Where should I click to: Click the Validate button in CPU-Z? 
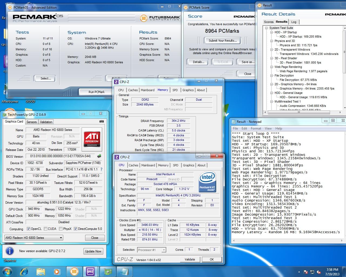click(190, 259)
